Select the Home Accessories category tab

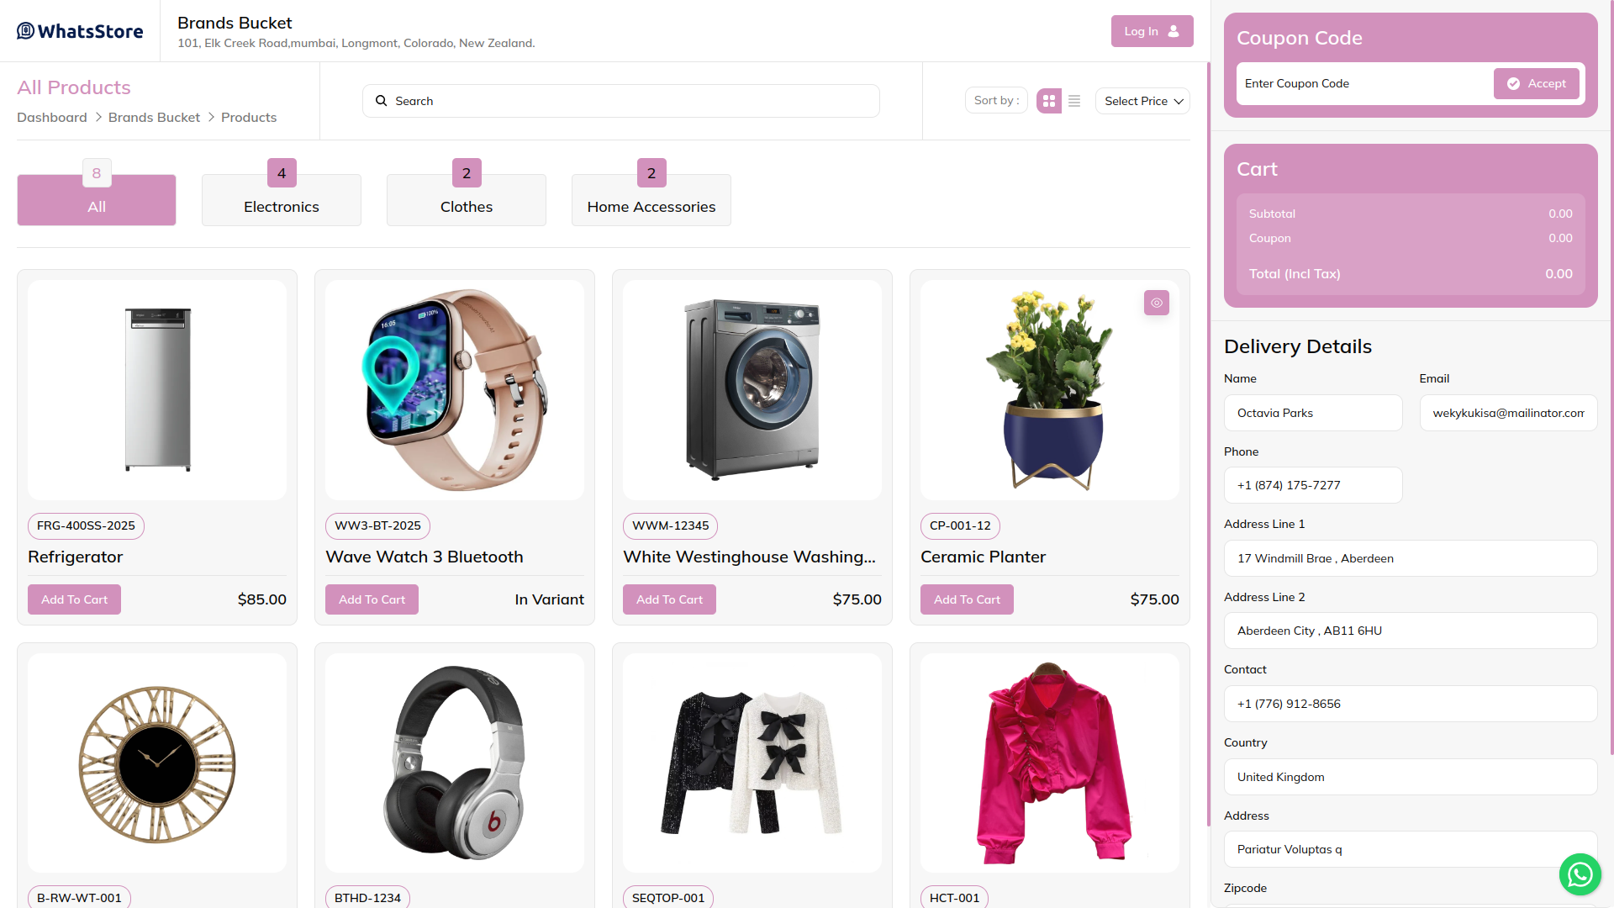651,200
